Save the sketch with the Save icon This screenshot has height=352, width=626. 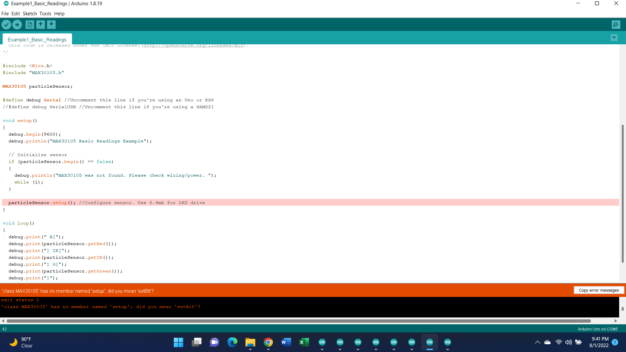point(51,24)
